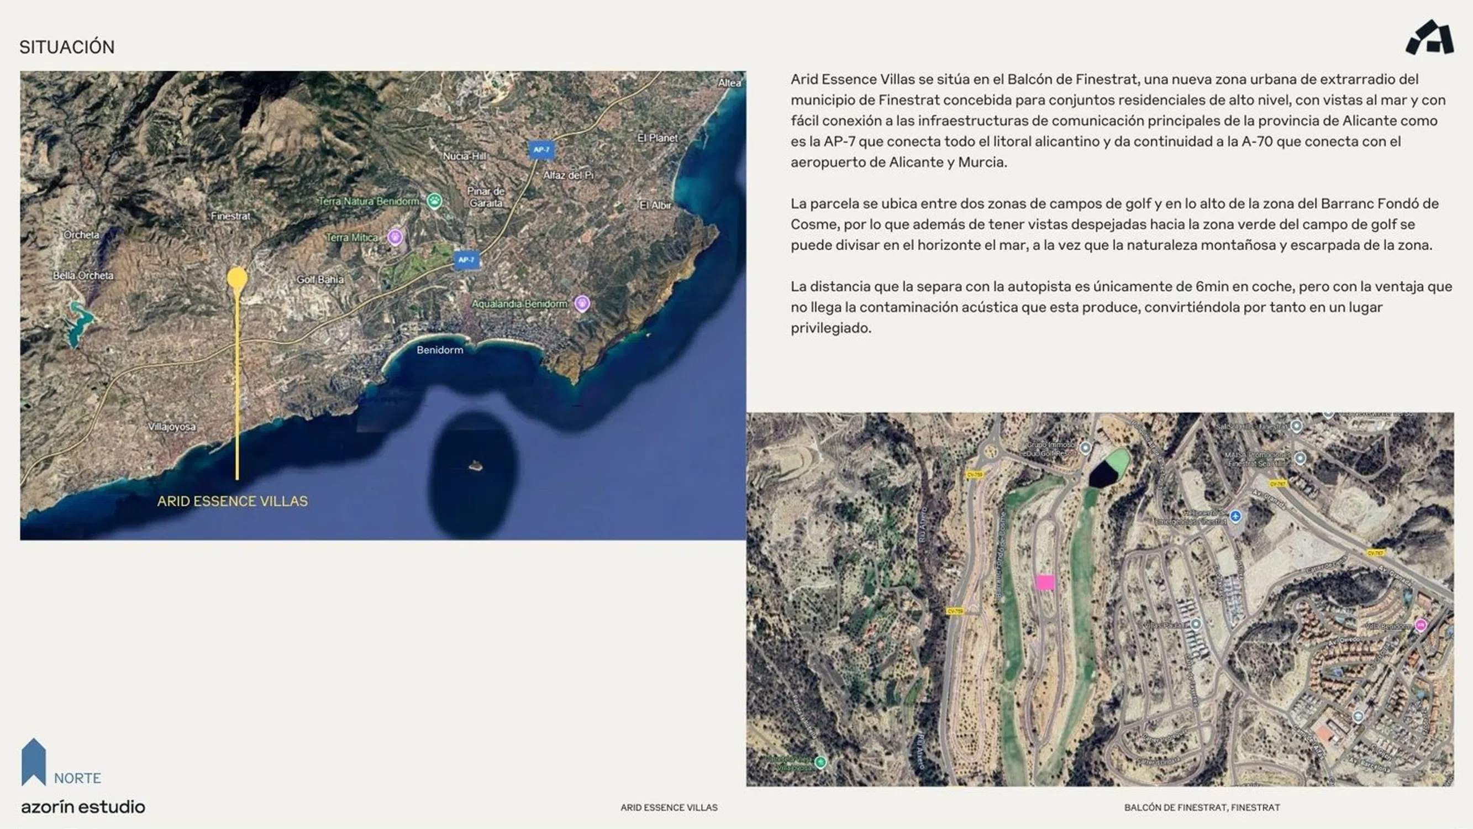Click the blue helipad airplane marker
This screenshot has height=829, width=1473.
(x=1235, y=516)
